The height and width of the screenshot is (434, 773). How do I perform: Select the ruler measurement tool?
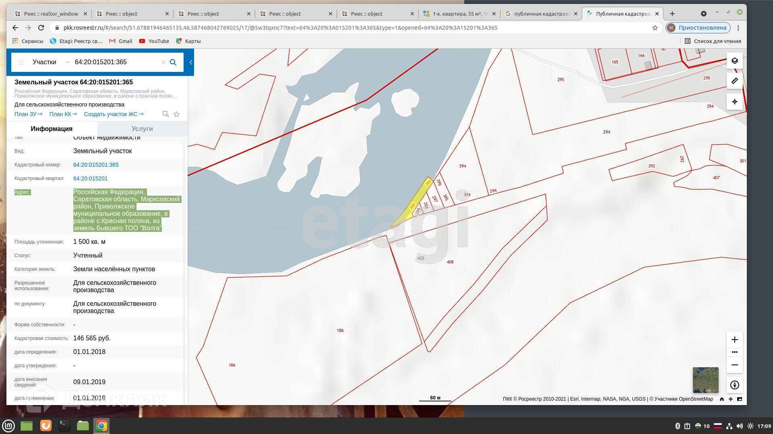pyautogui.click(x=734, y=81)
